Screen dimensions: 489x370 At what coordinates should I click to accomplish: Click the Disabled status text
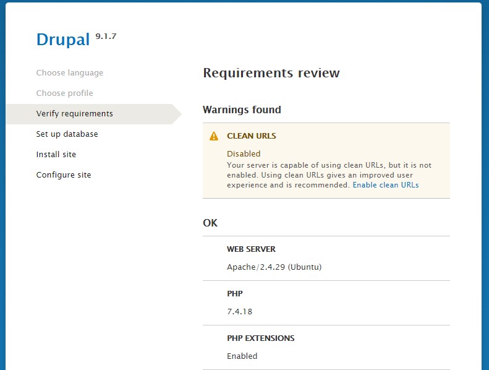[x=244, y=153]
